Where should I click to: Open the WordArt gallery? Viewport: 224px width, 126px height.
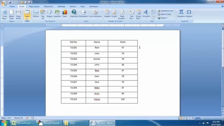(x=146, y=14)
